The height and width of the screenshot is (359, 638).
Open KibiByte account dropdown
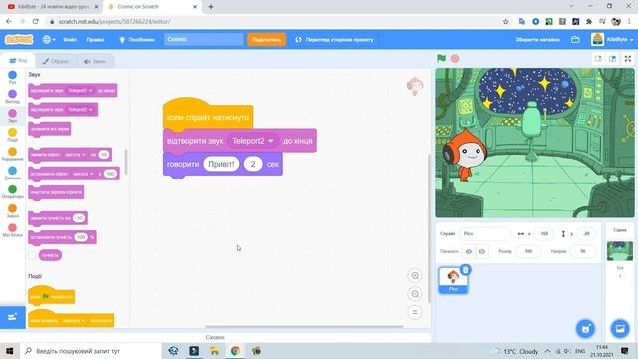tap(612, 40)
